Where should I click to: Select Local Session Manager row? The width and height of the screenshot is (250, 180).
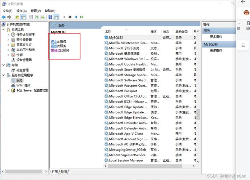point(151,160)
